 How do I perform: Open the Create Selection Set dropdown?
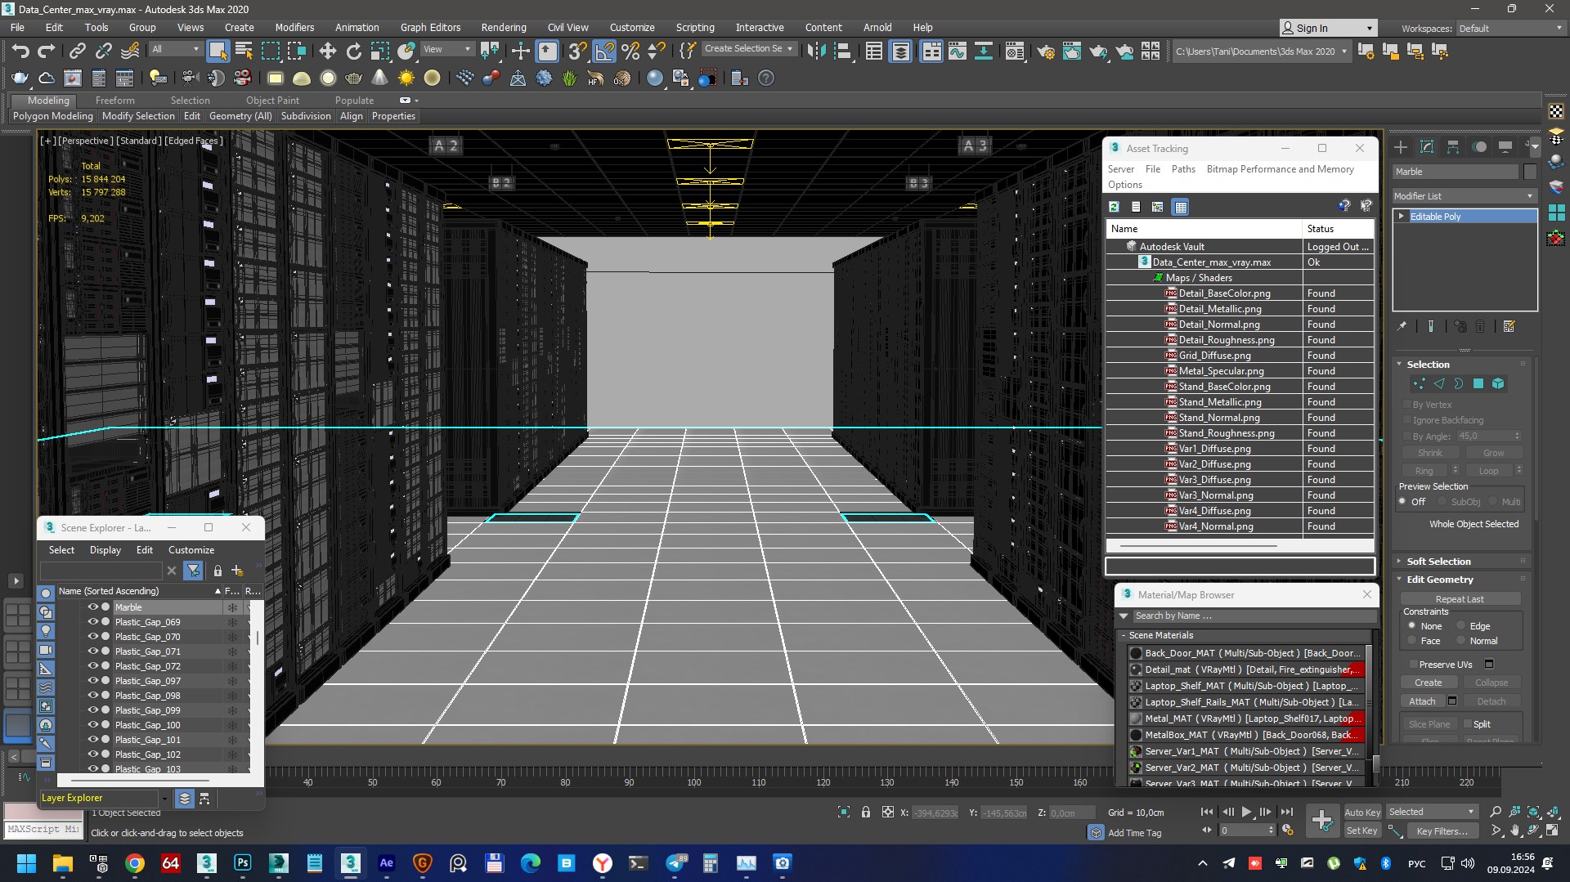click(x=749, y=49)
